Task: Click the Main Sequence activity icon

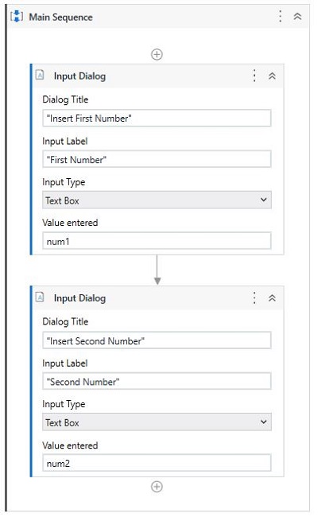Action: [x=17, y=16]
